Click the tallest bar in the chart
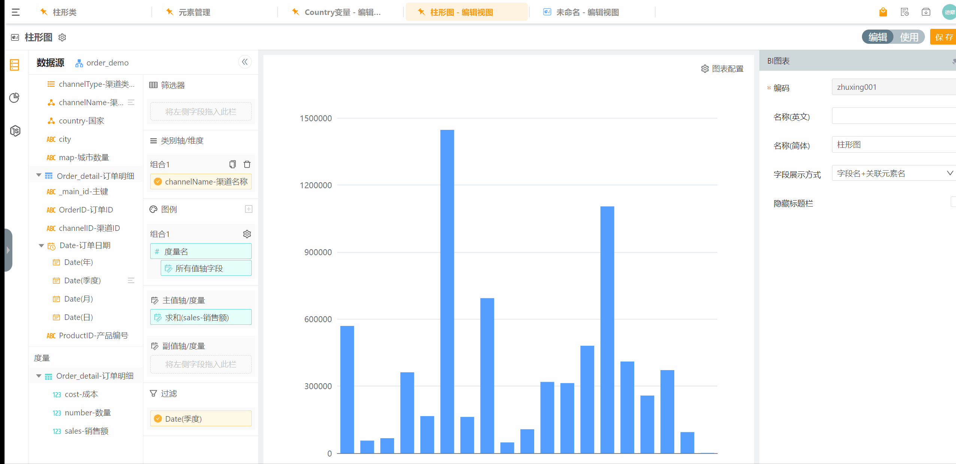This screenshot has width=956, height=464. coord(447,291)
